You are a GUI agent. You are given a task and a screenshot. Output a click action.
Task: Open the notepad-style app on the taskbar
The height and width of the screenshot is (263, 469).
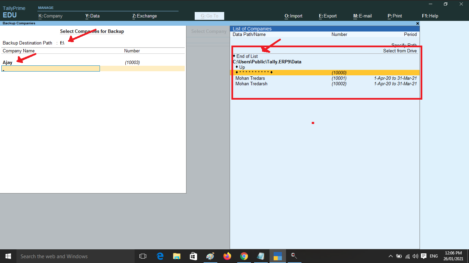pos(261,256)
